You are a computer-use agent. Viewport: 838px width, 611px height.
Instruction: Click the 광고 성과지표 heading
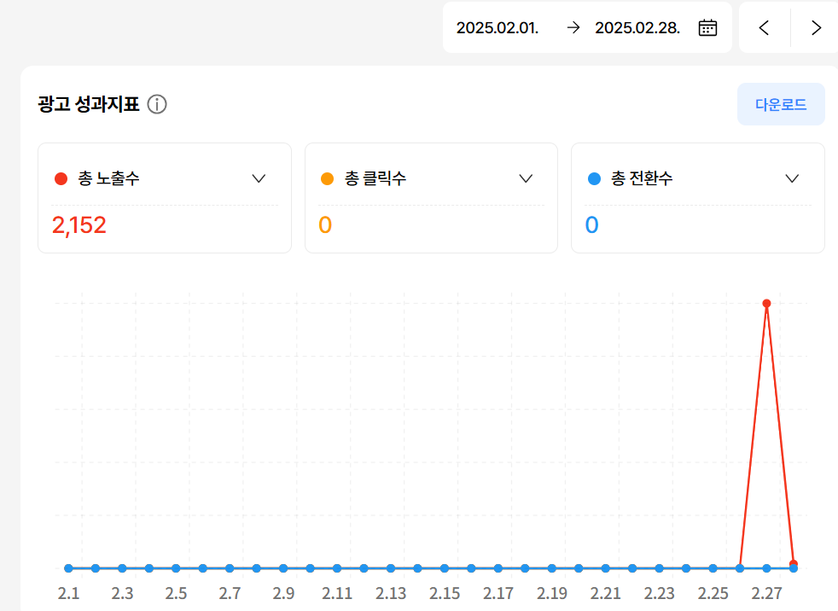[x=89, y=104]
